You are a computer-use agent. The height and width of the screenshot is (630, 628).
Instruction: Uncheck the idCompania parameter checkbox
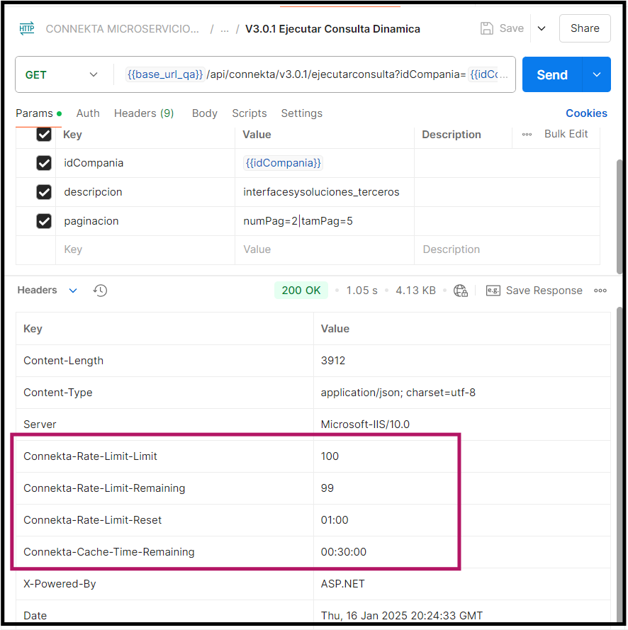pos(44,163)
